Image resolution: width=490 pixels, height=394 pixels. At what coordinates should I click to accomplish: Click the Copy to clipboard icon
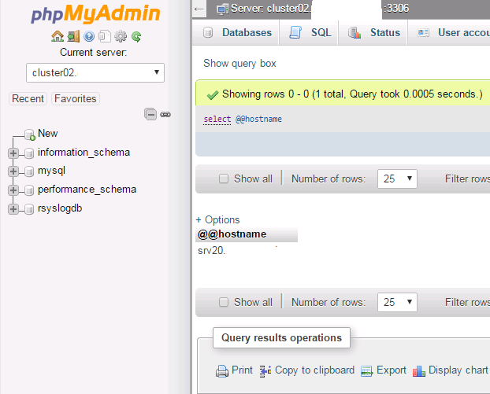[265, 371]
